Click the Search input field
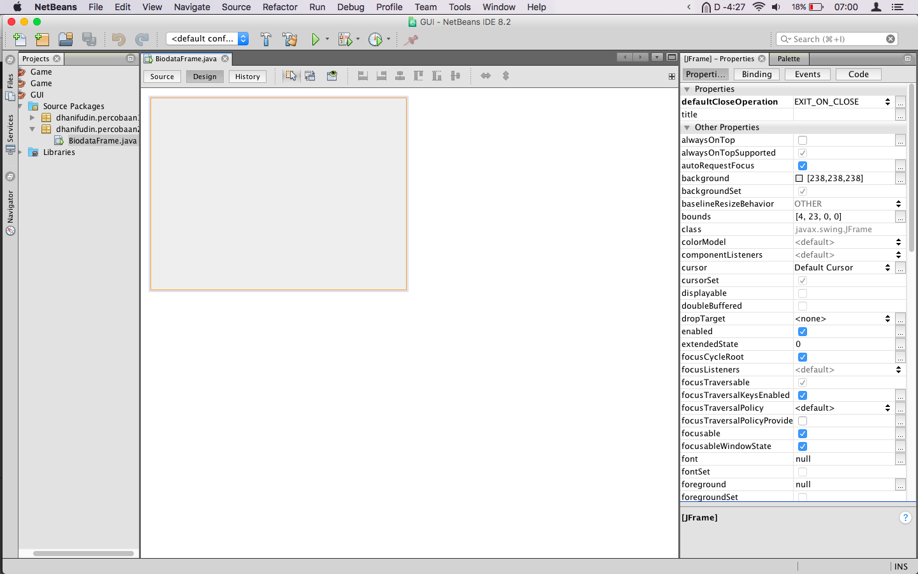The height and width of the screenshot is (574, 918). tap(837, 39)
